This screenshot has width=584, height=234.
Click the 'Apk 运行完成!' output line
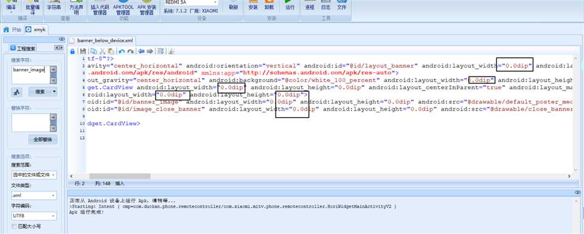[86, 212]
